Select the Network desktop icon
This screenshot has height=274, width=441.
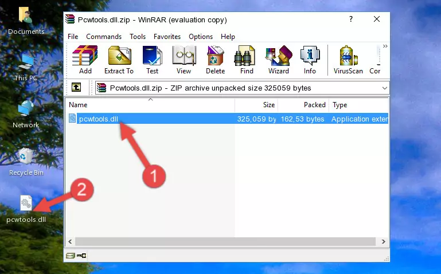[x=26, y=114]
